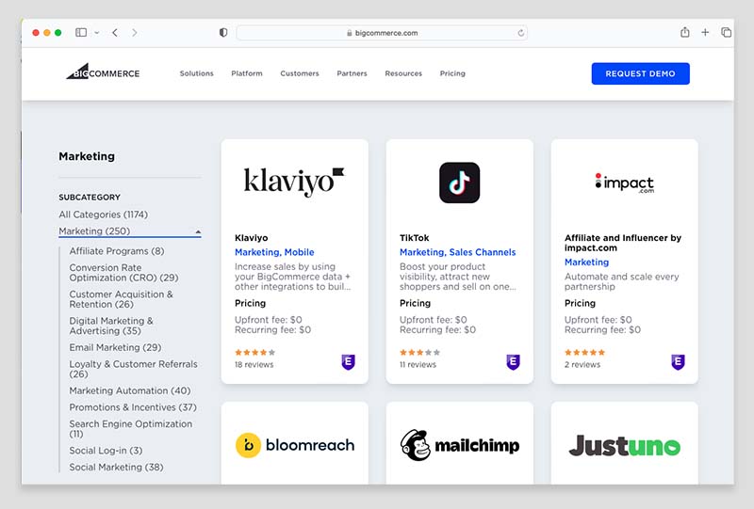
Task: Go back with the browser back arrow
Action: [115, 33]
